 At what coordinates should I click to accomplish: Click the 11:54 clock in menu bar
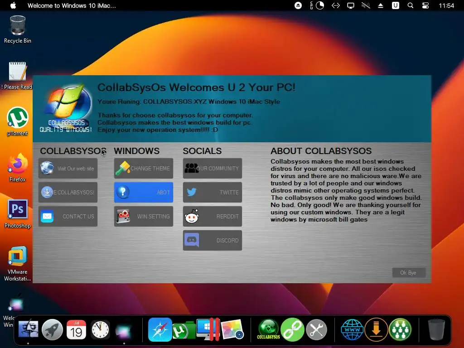(446, 5)
